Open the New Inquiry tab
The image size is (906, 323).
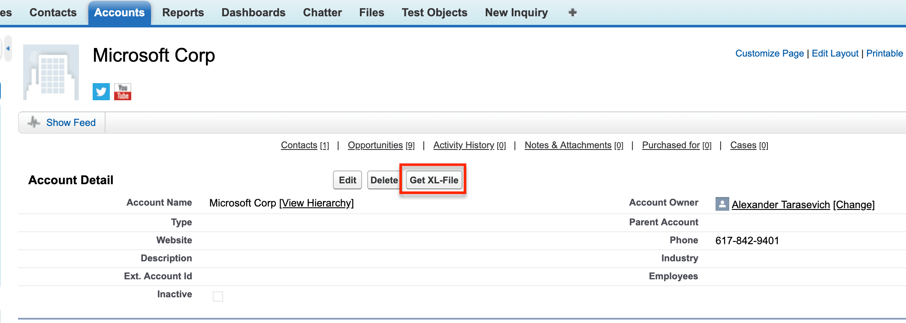516,12
